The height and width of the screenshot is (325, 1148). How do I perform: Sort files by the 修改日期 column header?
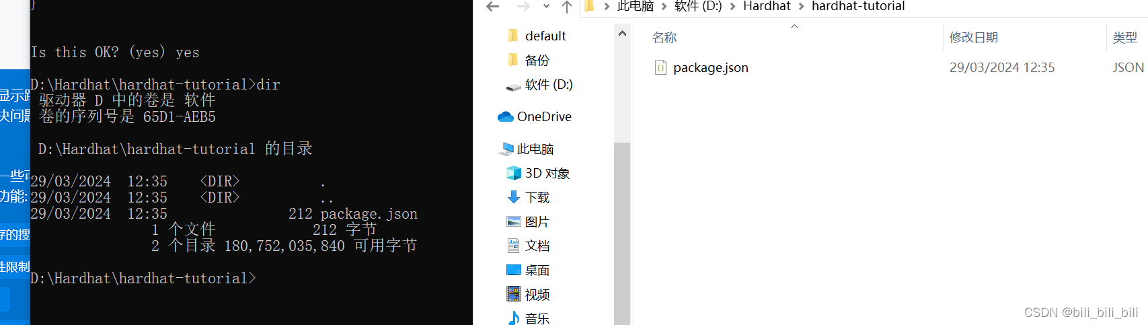pyautogui.click(x=974, y=38)
